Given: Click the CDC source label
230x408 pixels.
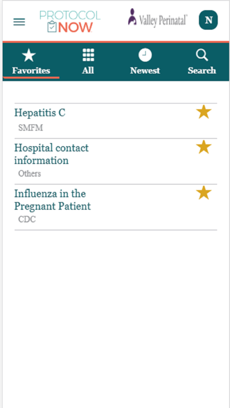Looking at the screenshot, I should (x=27, y=219).
